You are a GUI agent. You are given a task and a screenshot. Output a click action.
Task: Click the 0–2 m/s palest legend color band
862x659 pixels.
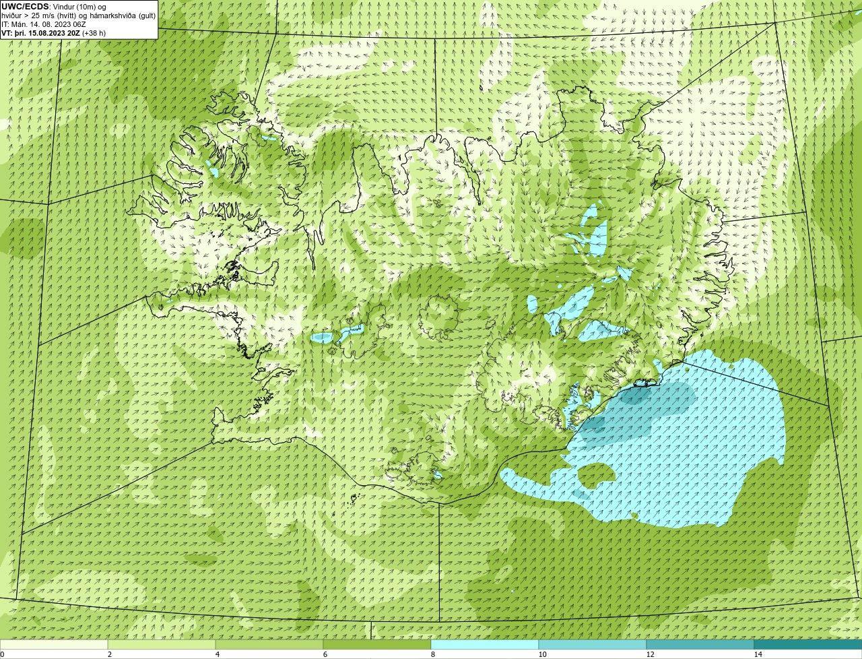point(54,644)
